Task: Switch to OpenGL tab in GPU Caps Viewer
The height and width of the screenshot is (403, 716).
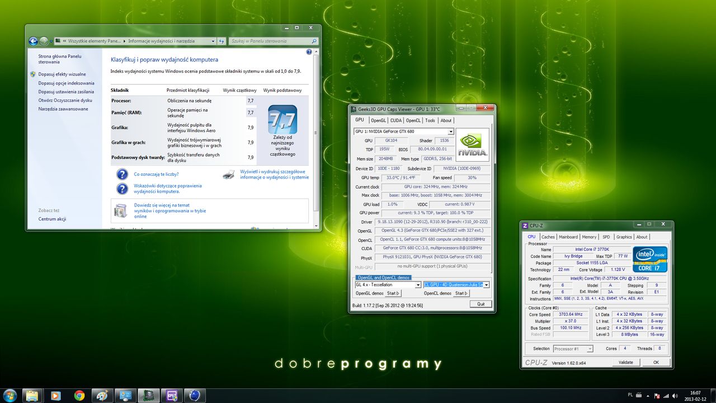Action: tap(378, 120)
